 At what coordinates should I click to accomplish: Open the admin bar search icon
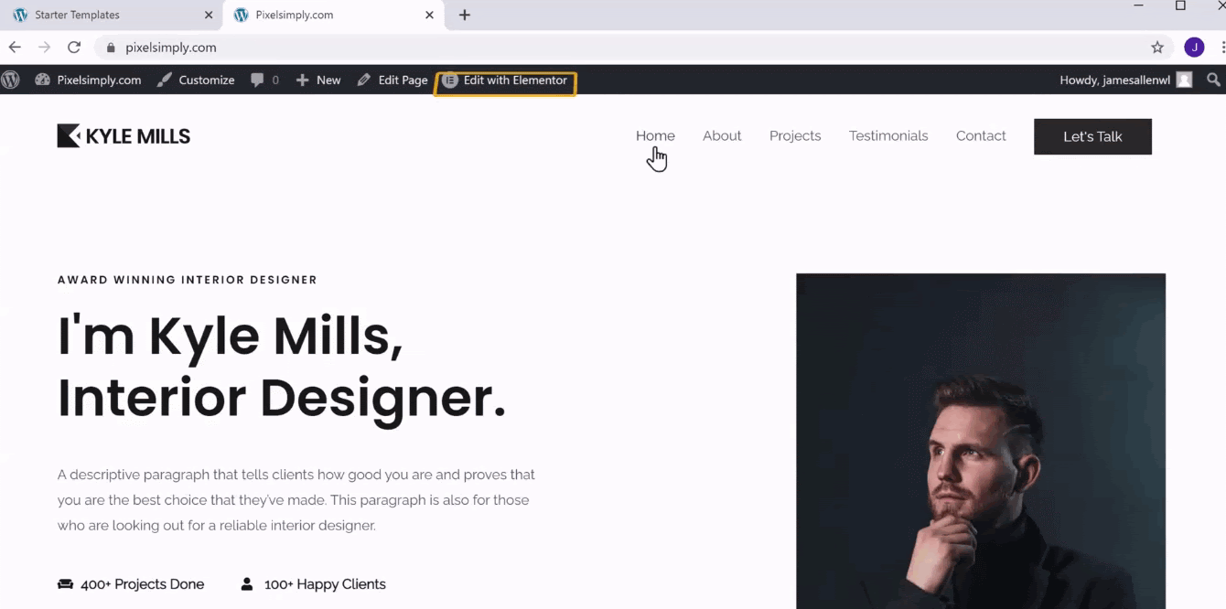1213,80
